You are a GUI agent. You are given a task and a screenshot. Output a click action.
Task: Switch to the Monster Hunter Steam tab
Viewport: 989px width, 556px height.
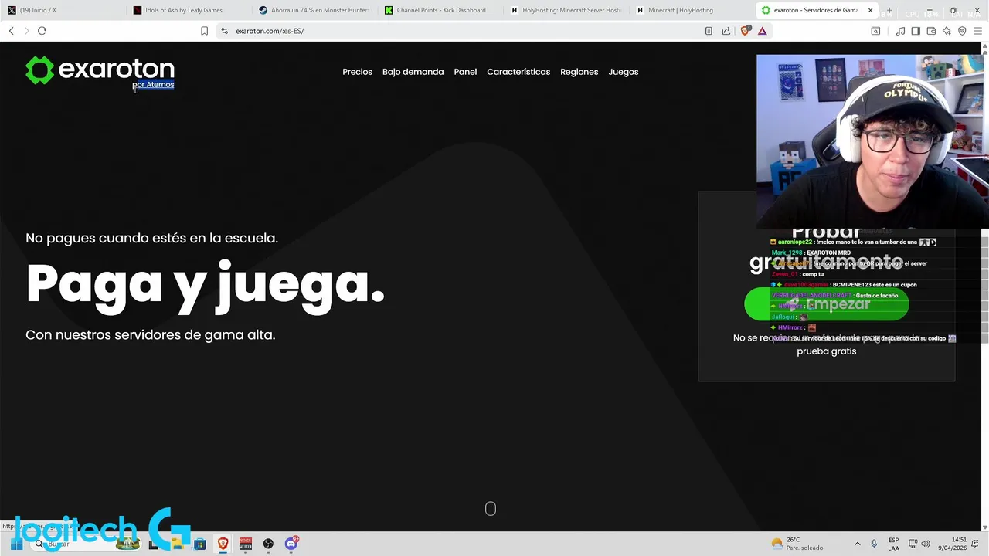[x=315, y=10]
